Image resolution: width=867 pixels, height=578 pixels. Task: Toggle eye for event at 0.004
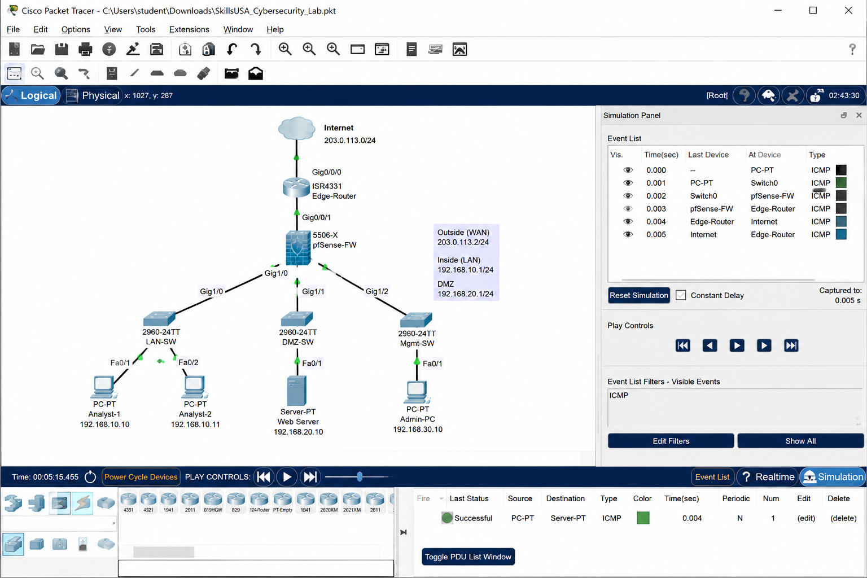pos(628,222)
